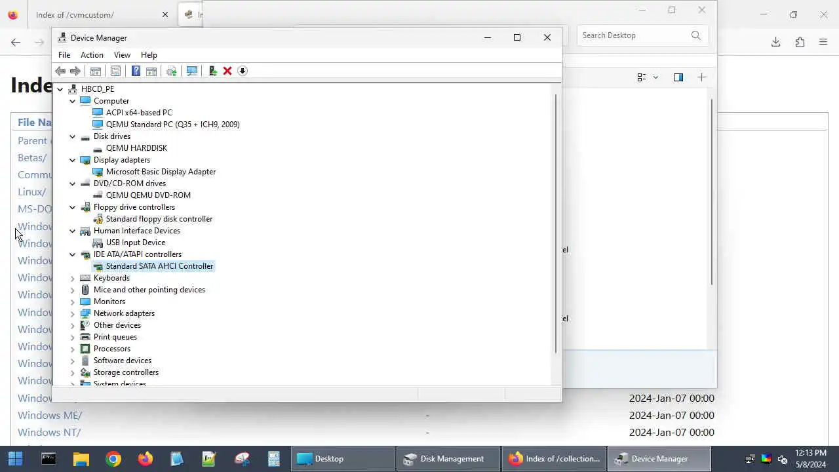Select Standard floppy disk controller
Image resolution: width=839 pixels, height=472 pixels.
click(159, 219)
